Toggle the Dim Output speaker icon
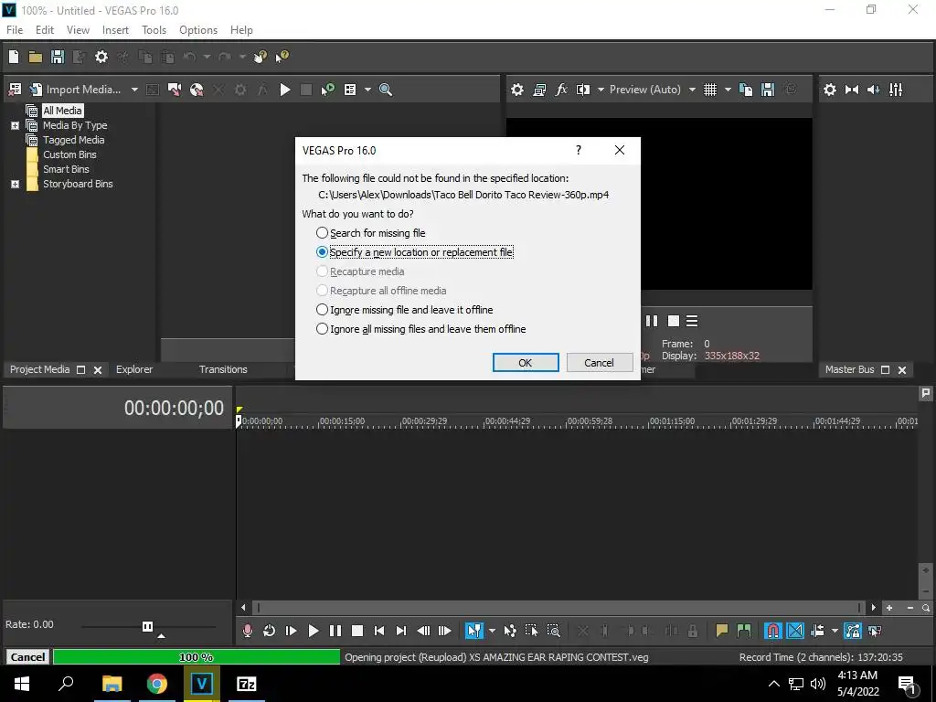 [874, 90]
